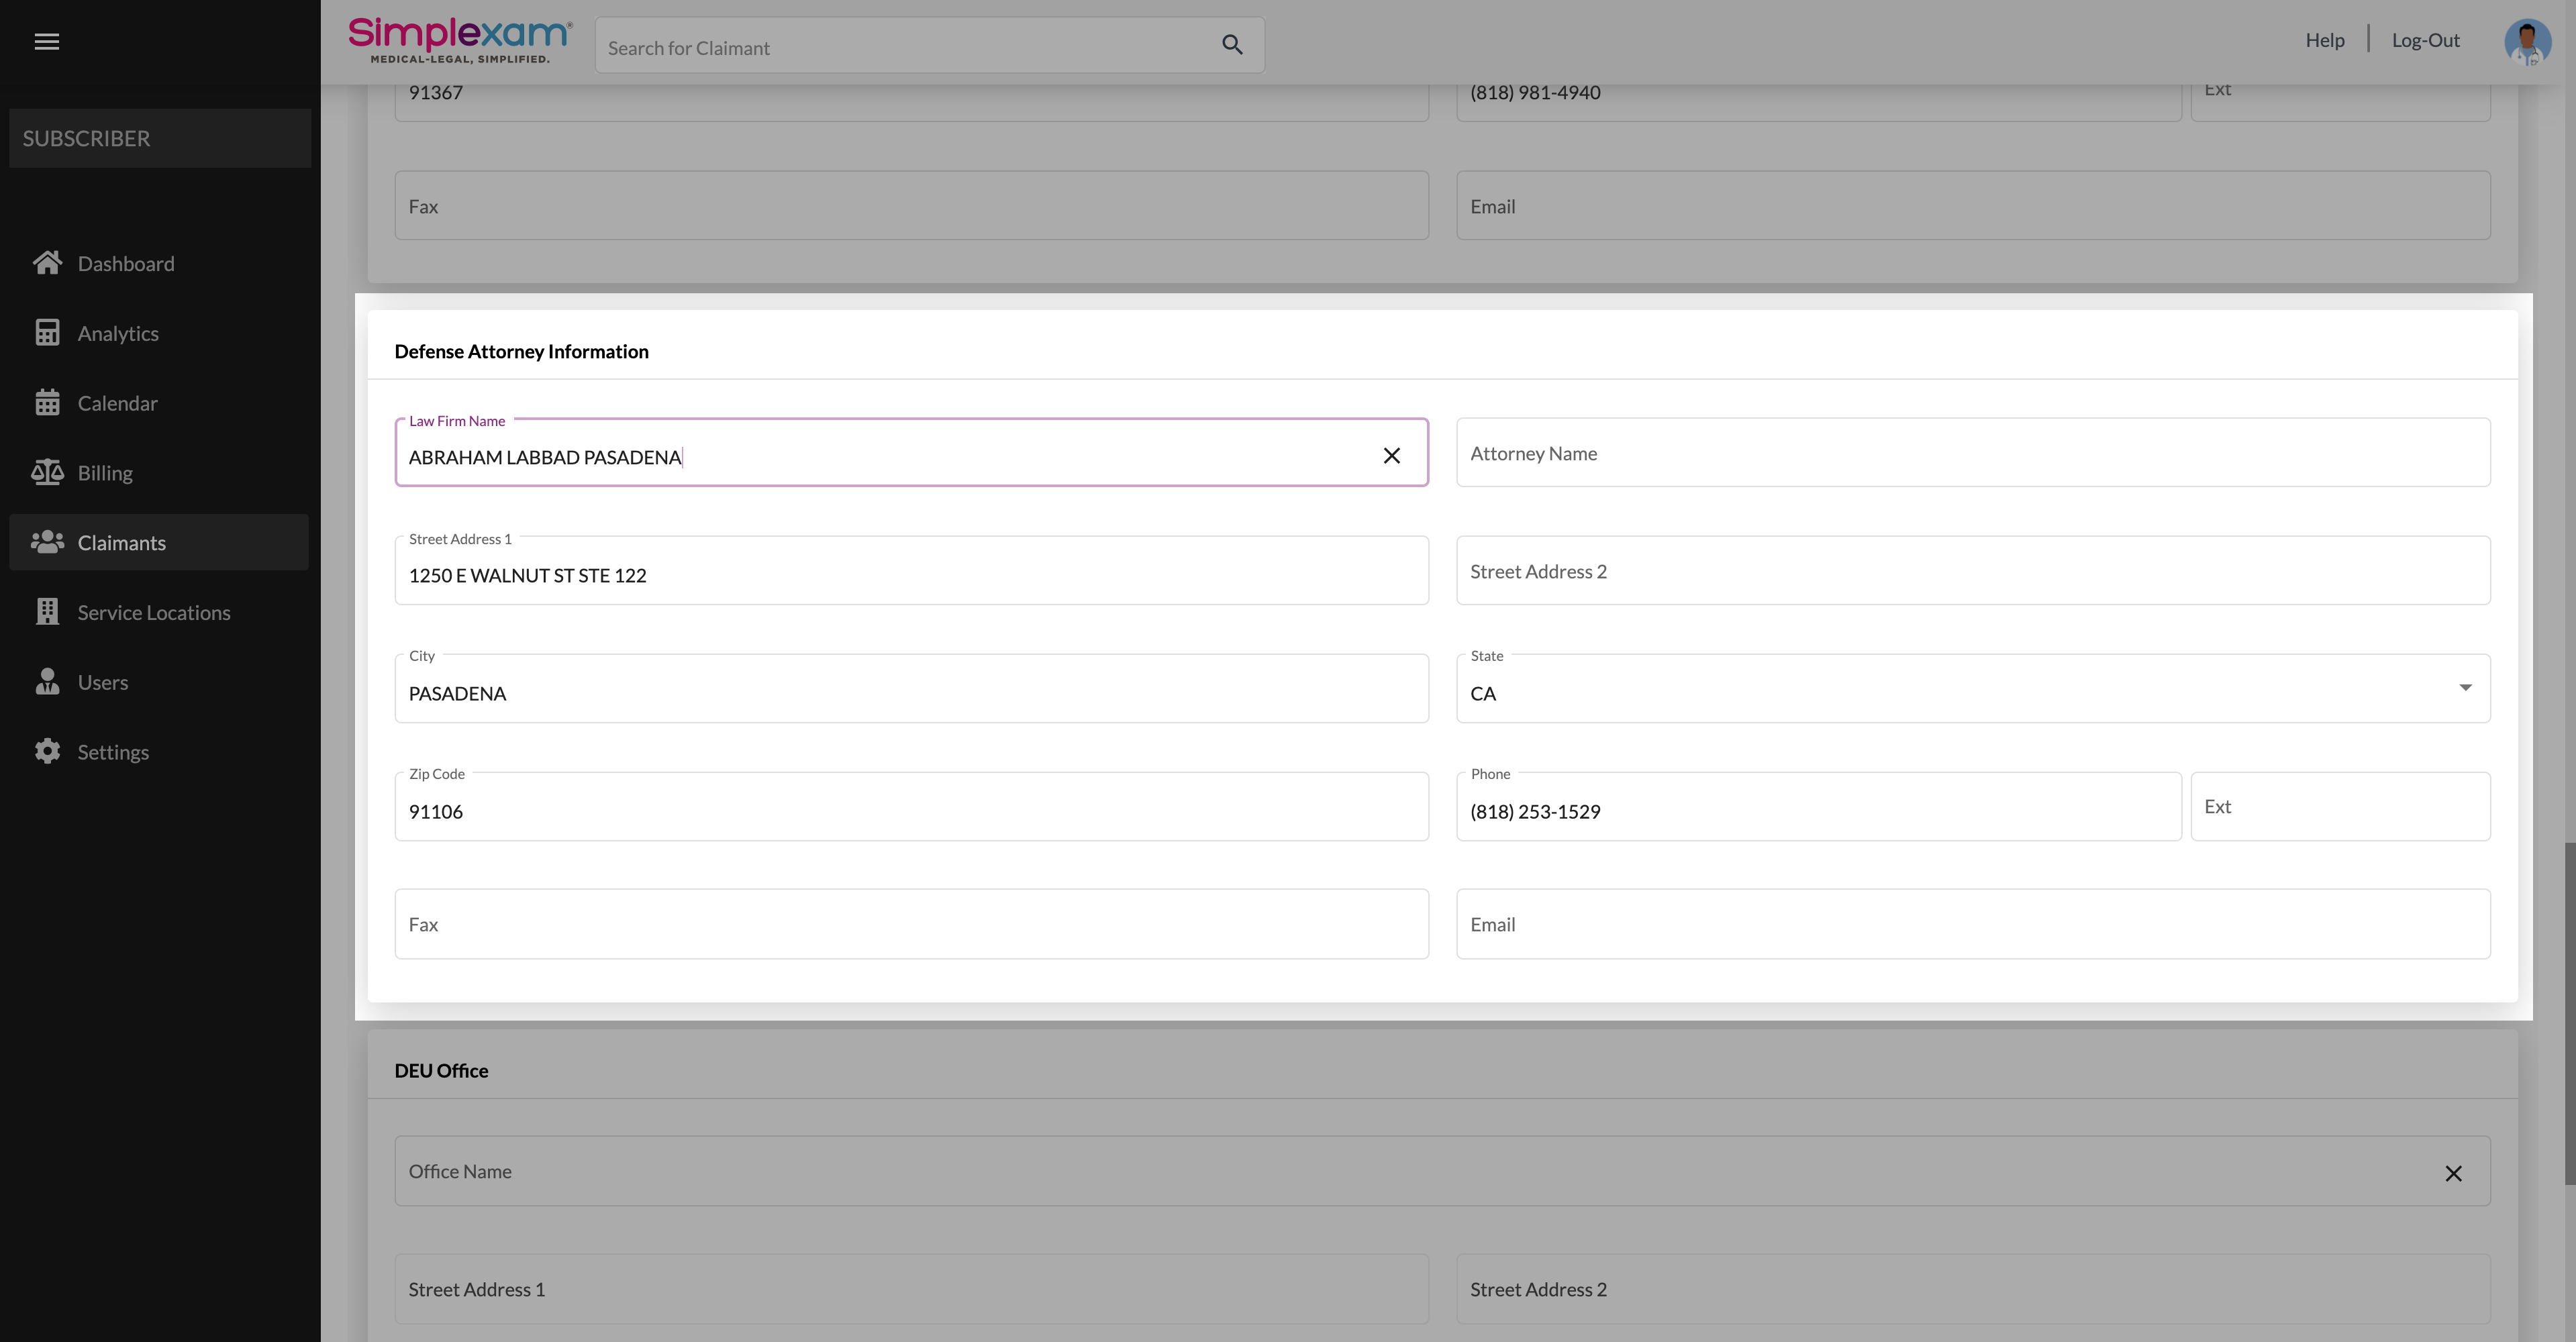Open the user profile avatar
Screen dimensions: 2576x1342
[x=2526, y=42]
